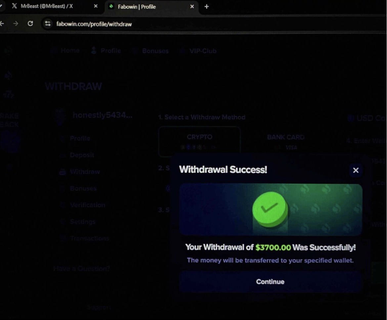Image resolution: width=387 pixels, height=320 pixels.
Task: Close the Withdrawal Success dialog
Action: (356, 170)
